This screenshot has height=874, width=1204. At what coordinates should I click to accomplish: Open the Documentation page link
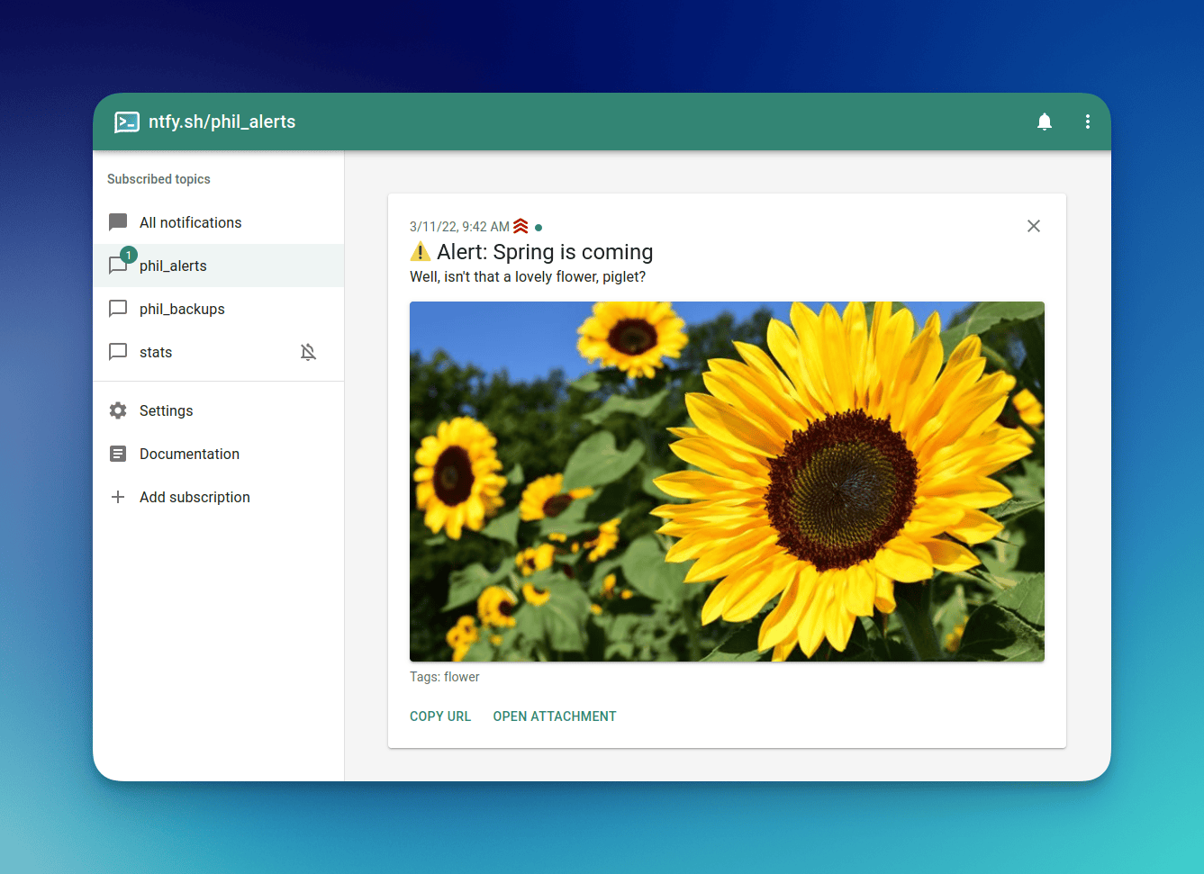[x=189, y=454]
